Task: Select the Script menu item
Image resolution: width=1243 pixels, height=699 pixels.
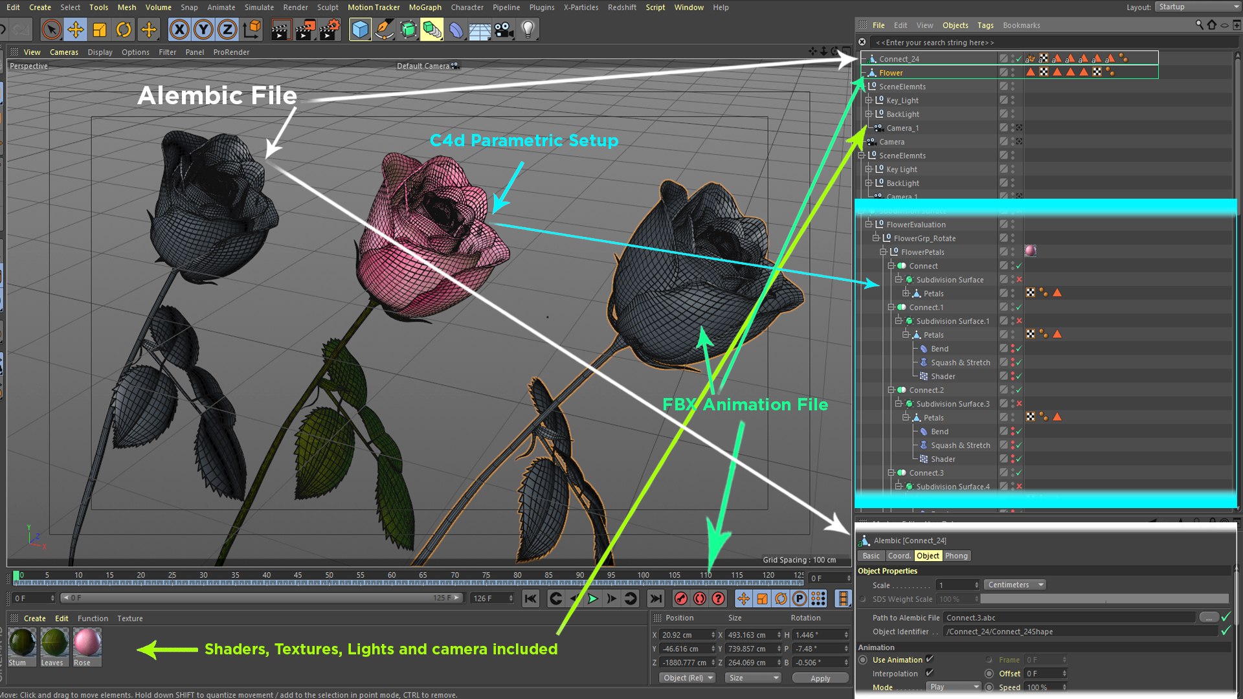Action: 655,7
